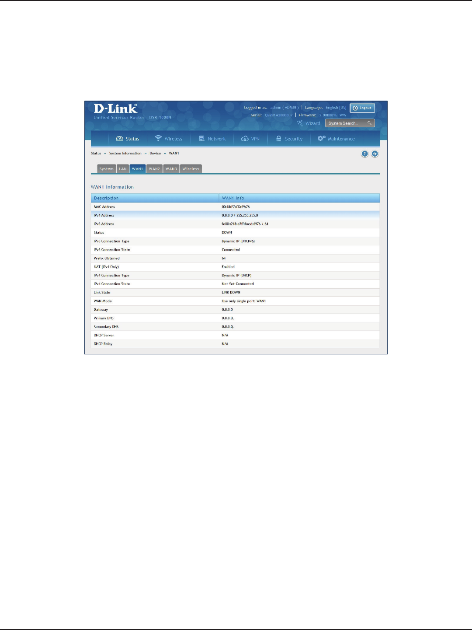The width and height of the screenshot is (472, 630).
Task: Click the search magnifier icon
Action: (x=369, y=123)
